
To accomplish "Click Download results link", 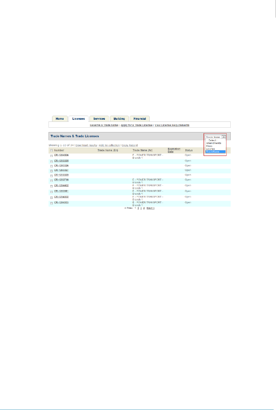I will coord(86,145).
